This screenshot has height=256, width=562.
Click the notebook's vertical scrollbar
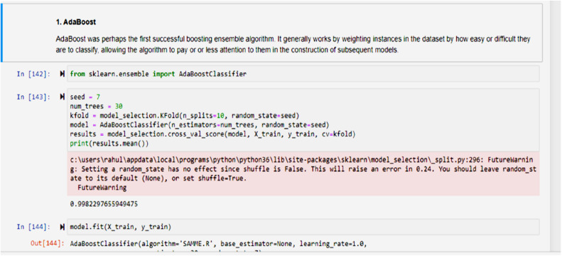[x=556, y=127]
